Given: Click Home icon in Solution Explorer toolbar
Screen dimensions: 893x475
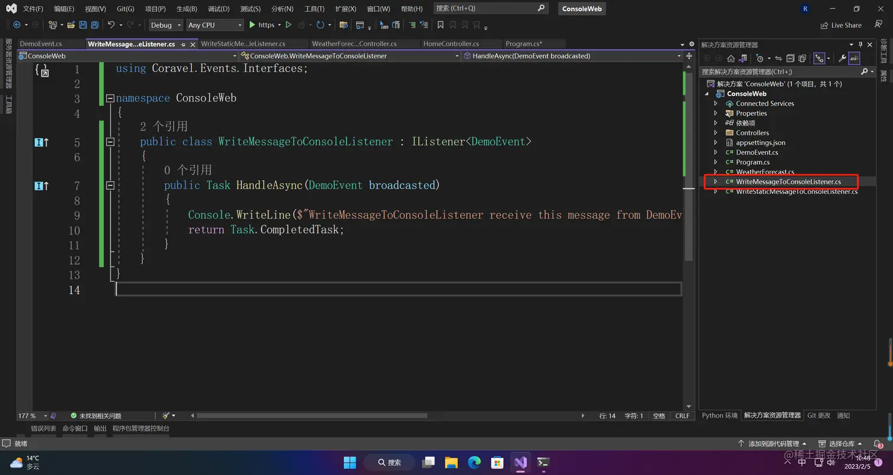Looking at the screenshot, I should coord(731,58).
